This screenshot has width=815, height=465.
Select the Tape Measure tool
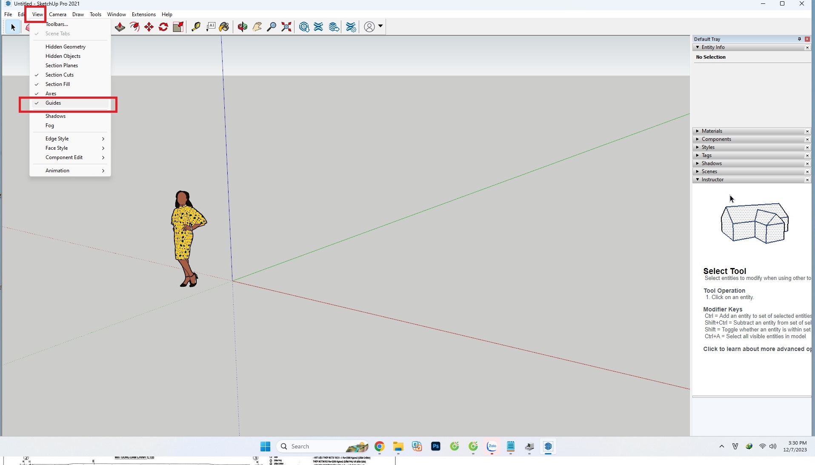[196, 27]
